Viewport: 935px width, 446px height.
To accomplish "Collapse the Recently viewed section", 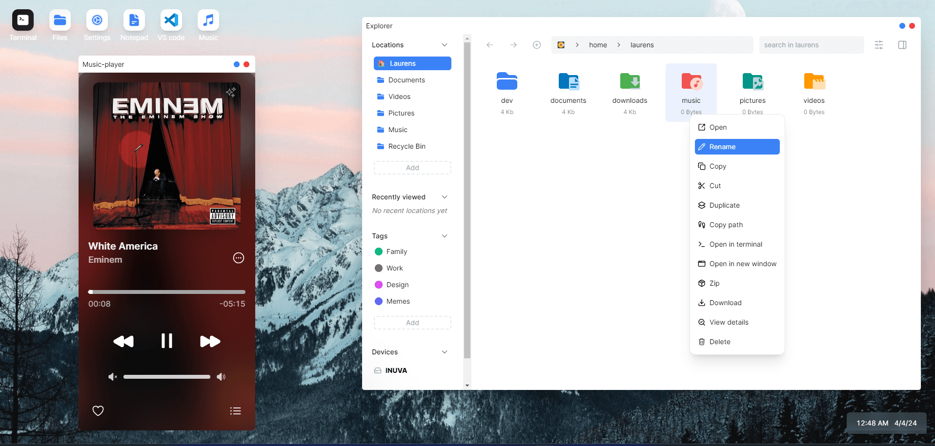I will 445,197.
